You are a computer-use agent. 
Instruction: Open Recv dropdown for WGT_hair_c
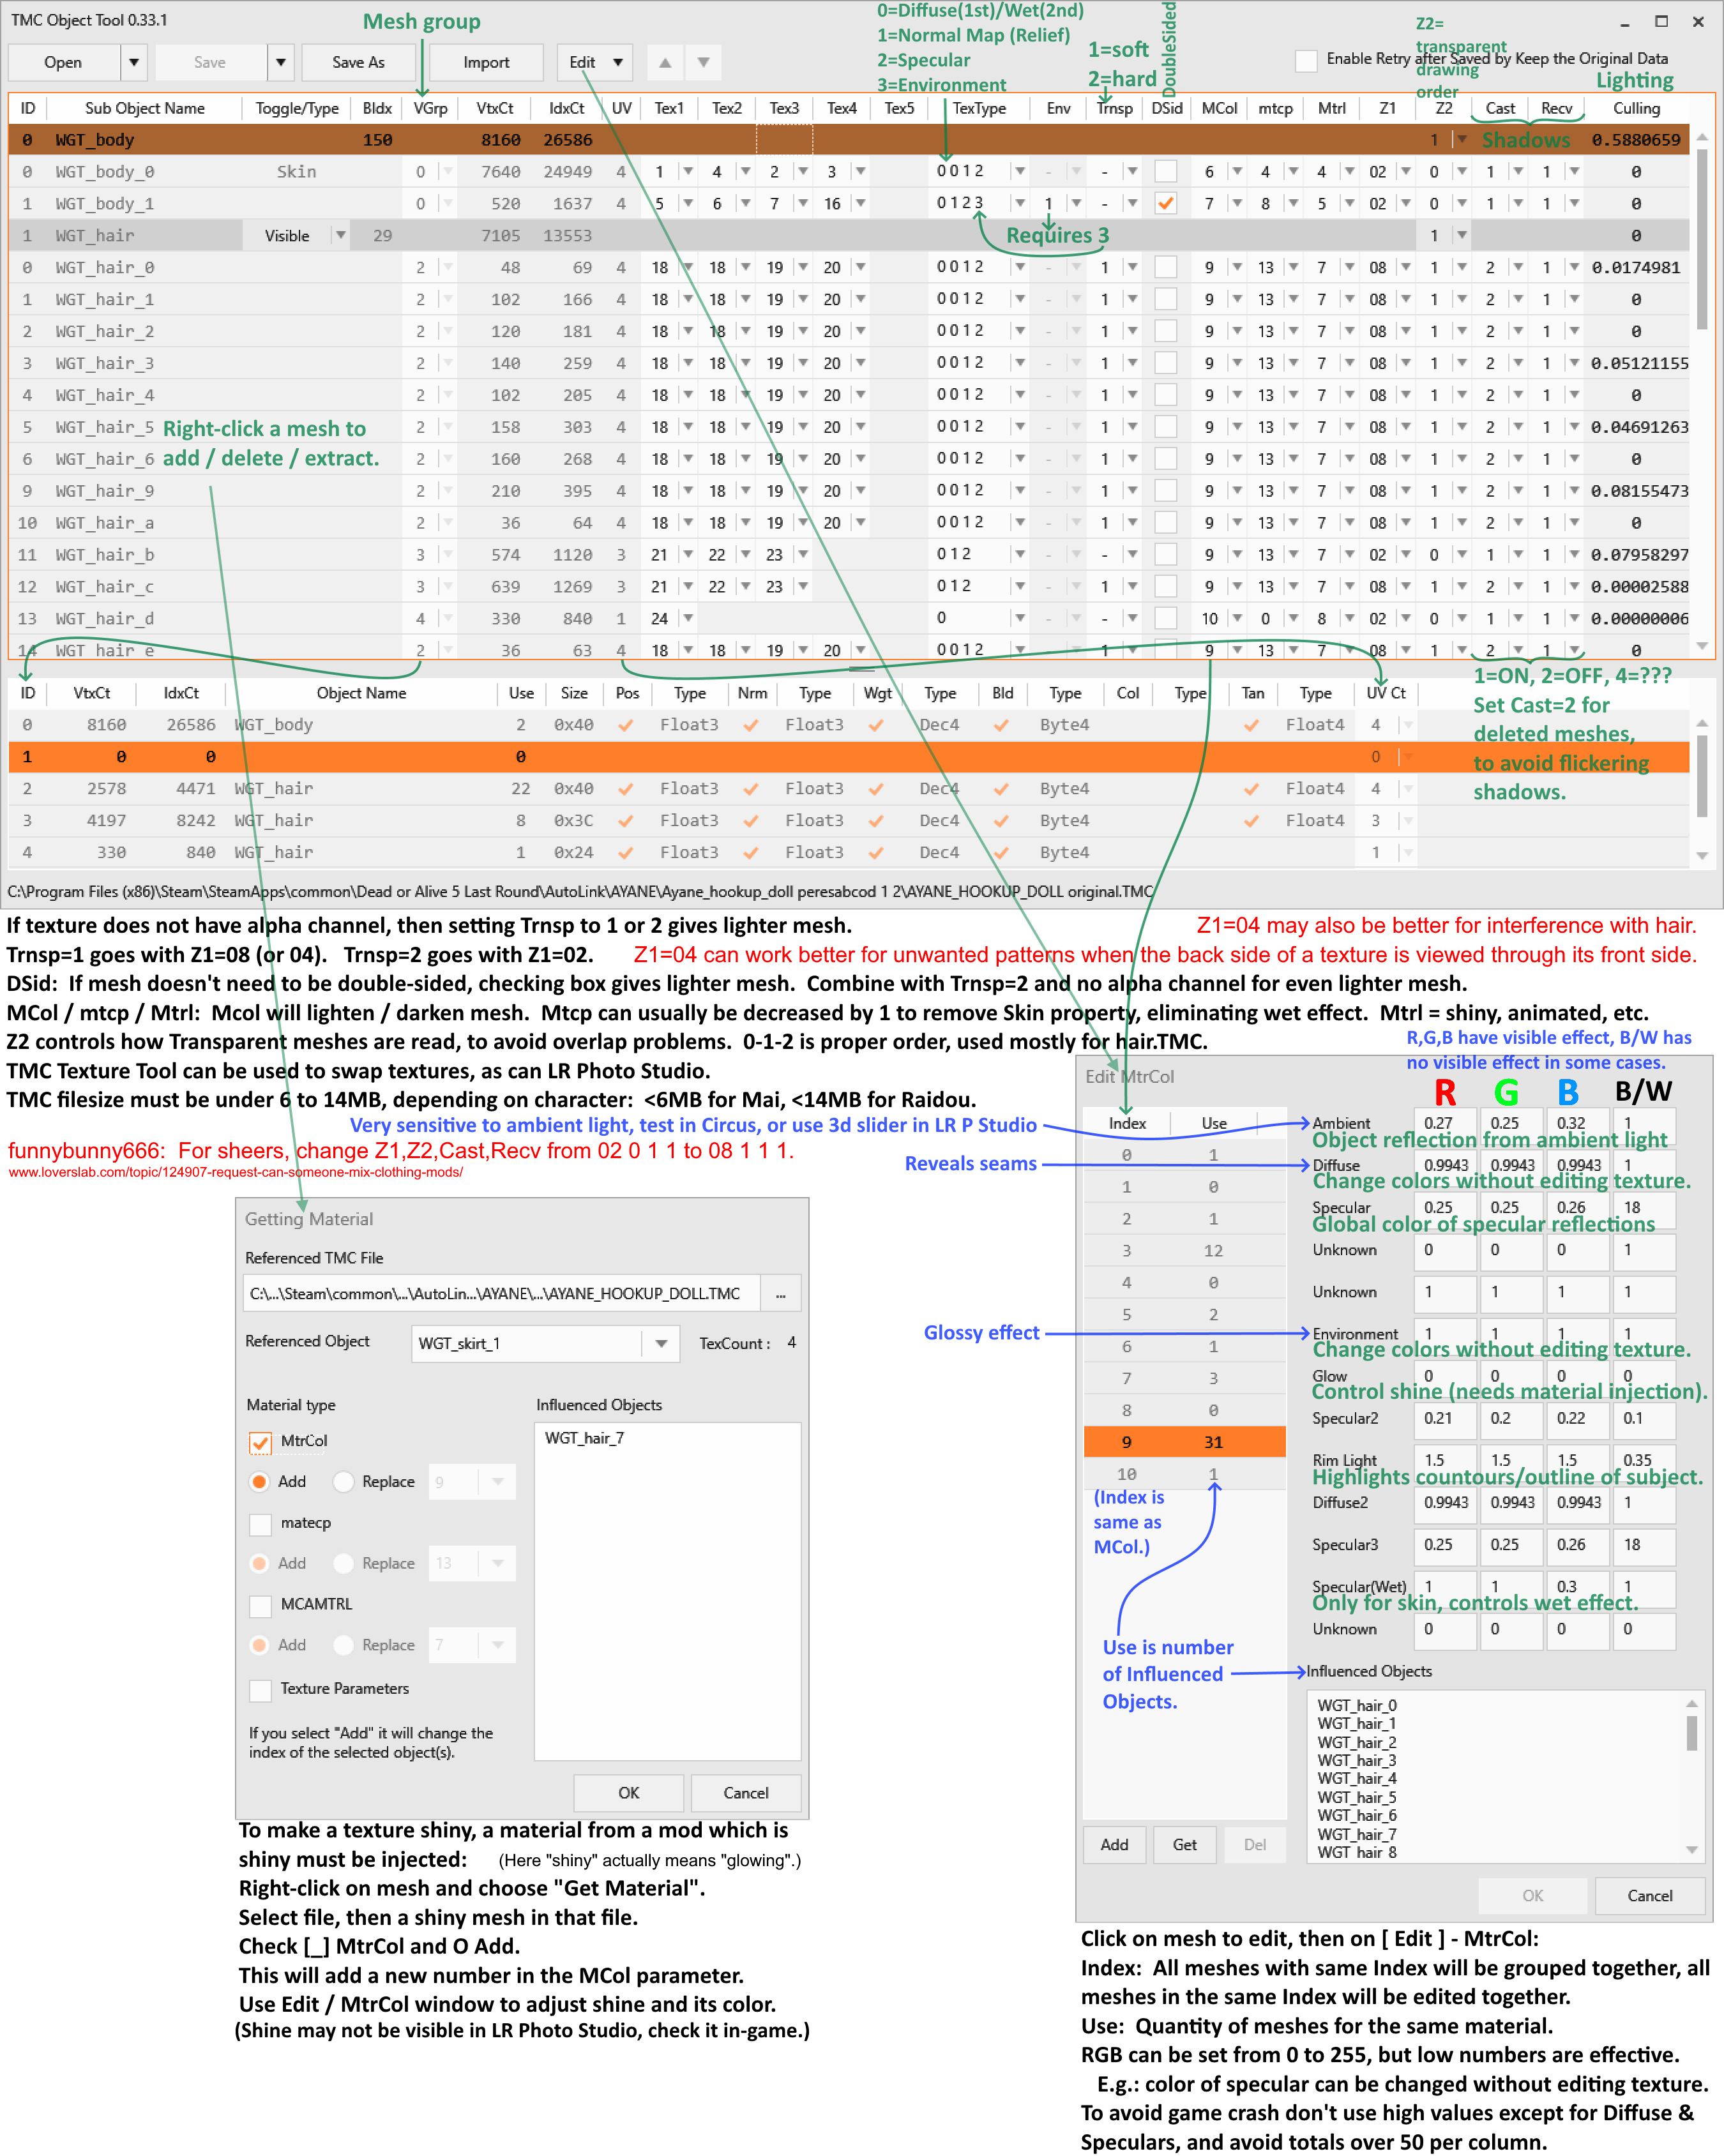pos(1574,586)
